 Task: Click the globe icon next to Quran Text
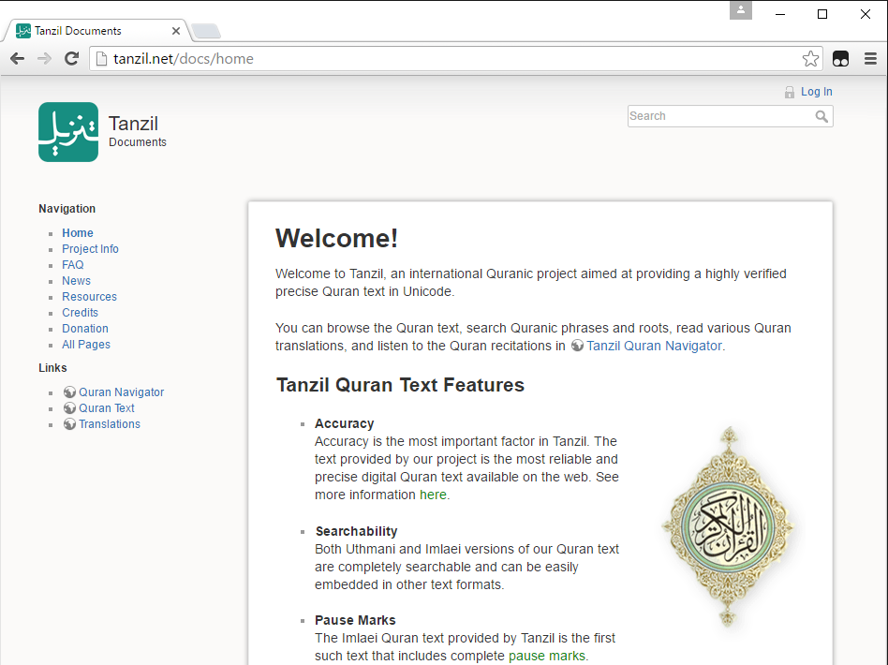69,407
